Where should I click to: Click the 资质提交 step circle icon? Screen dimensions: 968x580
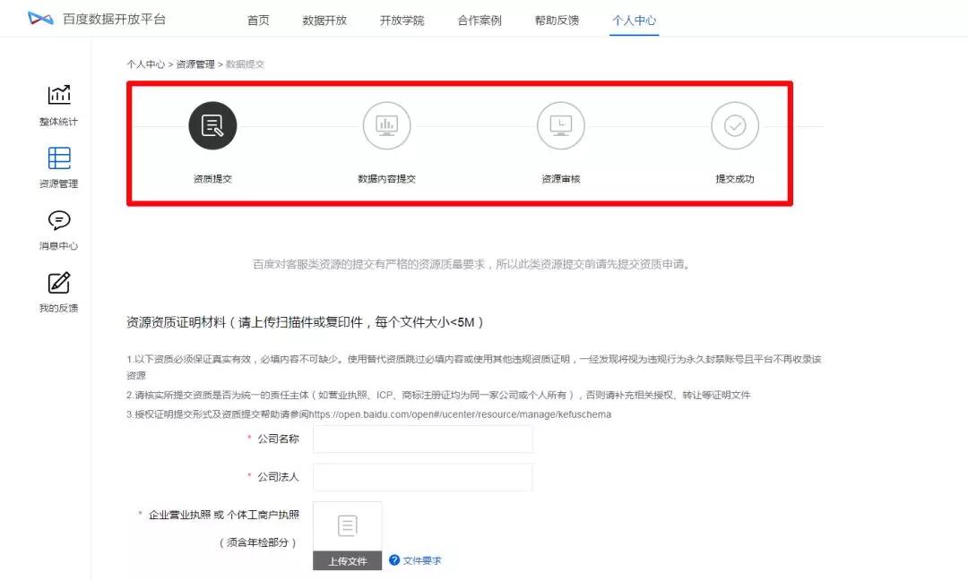212,126
